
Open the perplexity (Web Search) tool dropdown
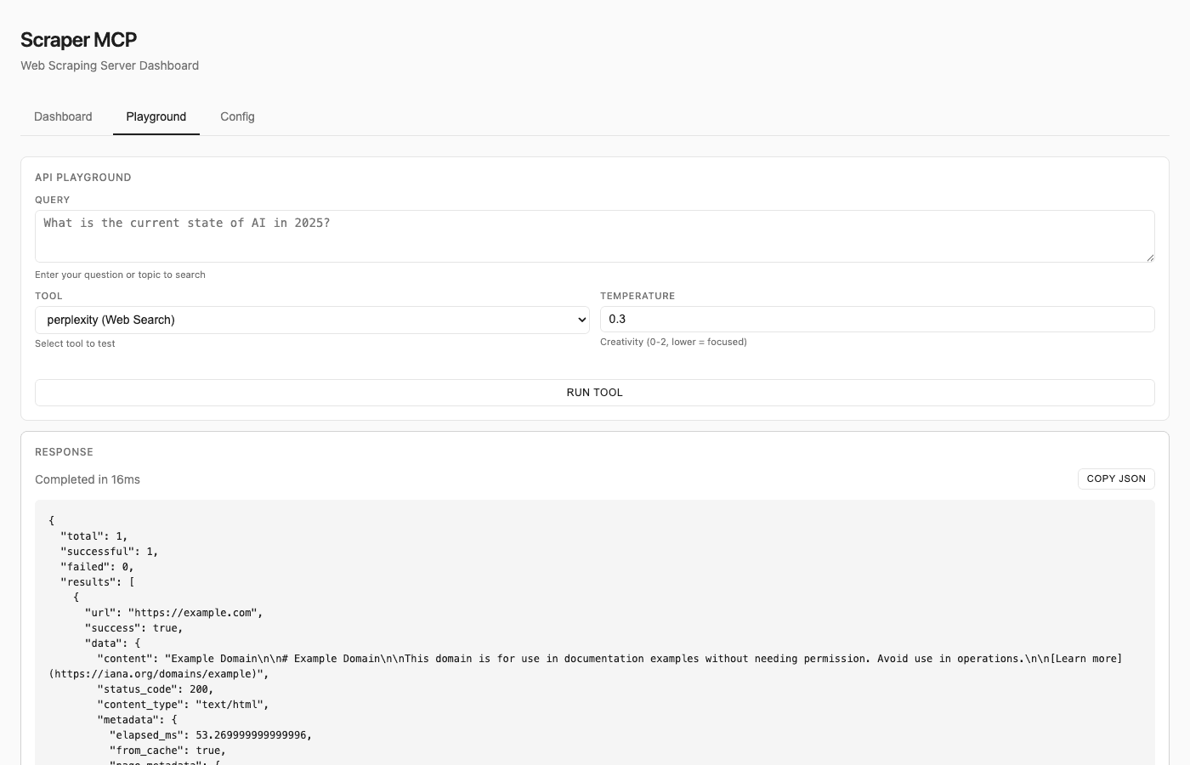311,320
